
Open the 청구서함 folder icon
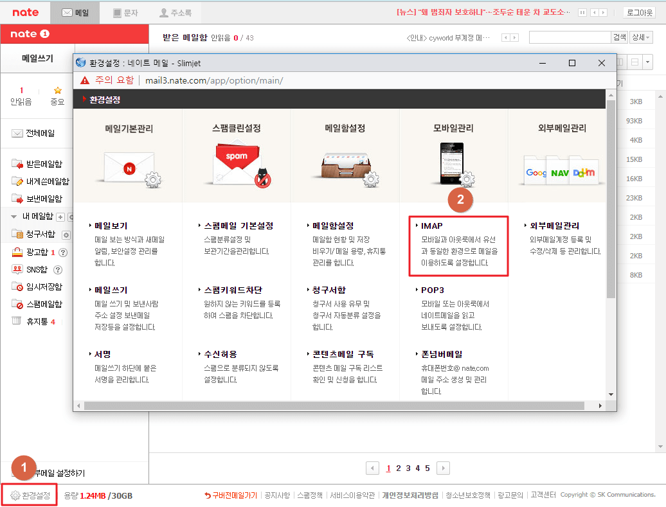click(x=17, y=234)
